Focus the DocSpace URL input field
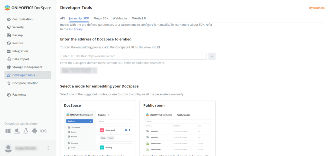The image size is (329, 156). click(133, 56)
